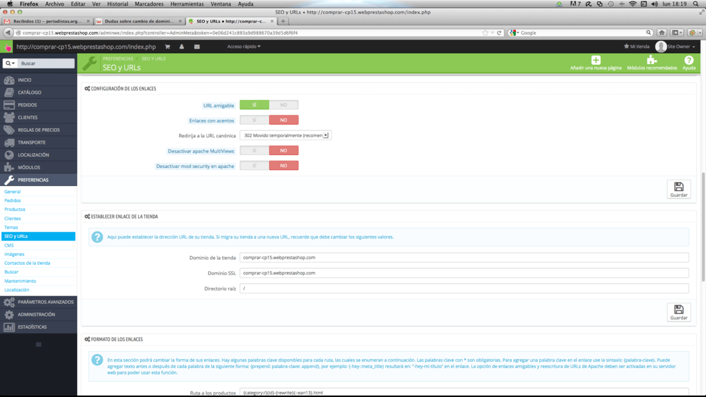Open the messages envelope icon in header
The height and width of the screenshot is (397, 706).
[197, 46]
